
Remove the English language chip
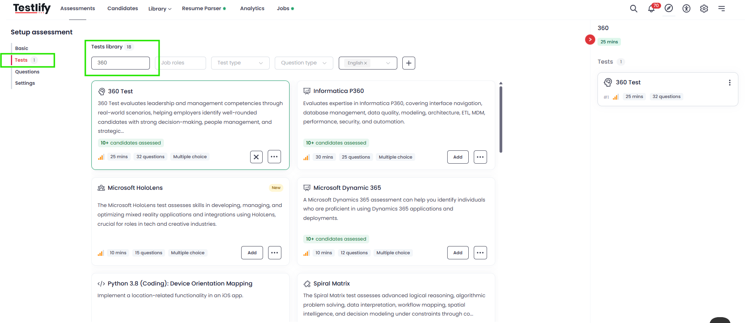(365, 63)
